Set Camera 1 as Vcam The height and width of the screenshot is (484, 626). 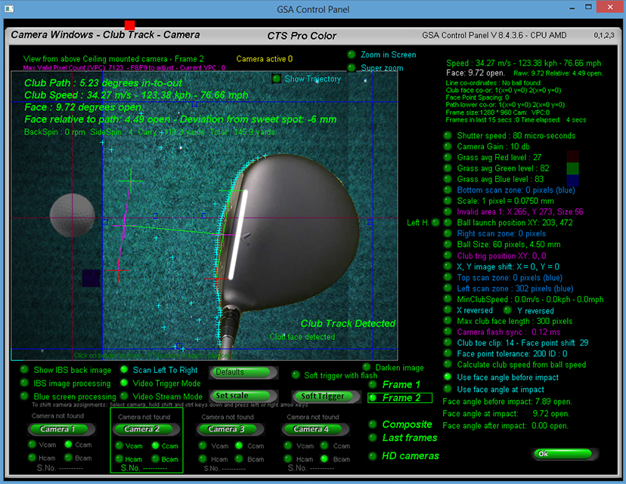(x=32, y=445)
